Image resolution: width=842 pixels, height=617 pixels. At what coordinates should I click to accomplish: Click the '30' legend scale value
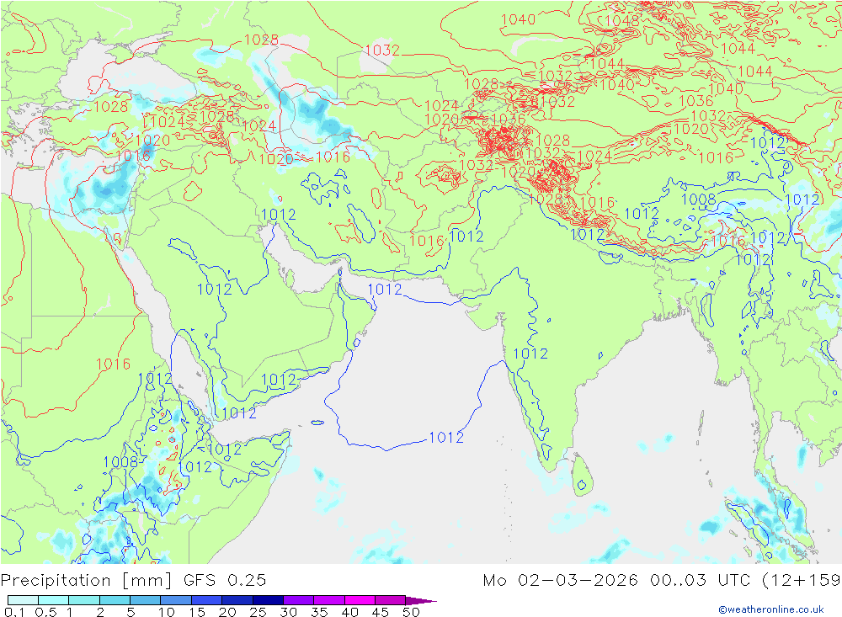tap(289, 612)
